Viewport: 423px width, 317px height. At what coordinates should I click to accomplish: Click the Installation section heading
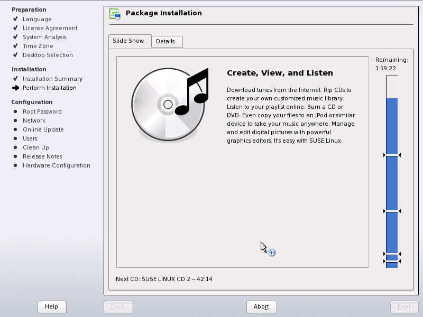29,69
